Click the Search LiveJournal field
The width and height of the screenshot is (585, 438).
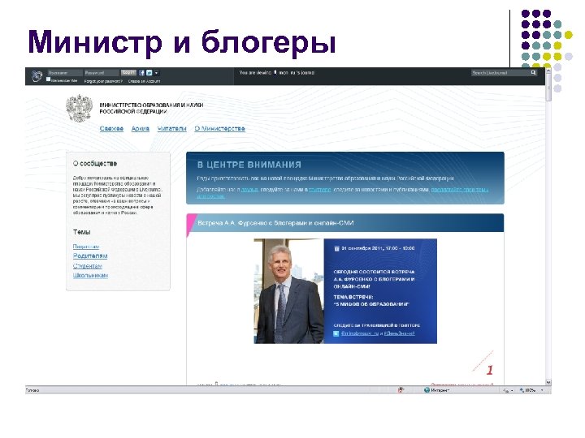pos(500,73)
